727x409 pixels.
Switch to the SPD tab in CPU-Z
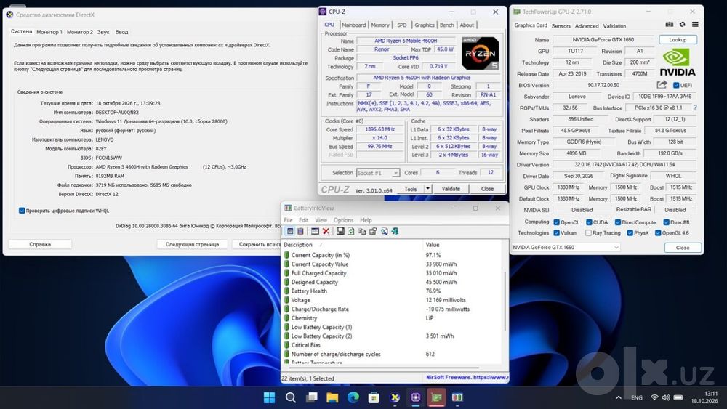point(402,25)
